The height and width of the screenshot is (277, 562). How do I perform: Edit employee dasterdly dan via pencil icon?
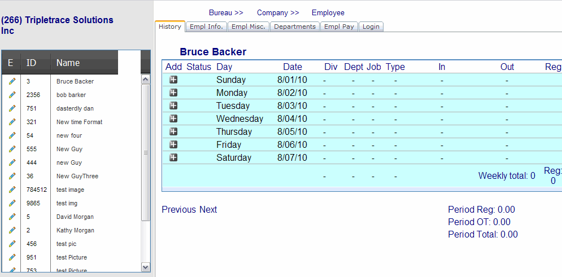[12, 108]
